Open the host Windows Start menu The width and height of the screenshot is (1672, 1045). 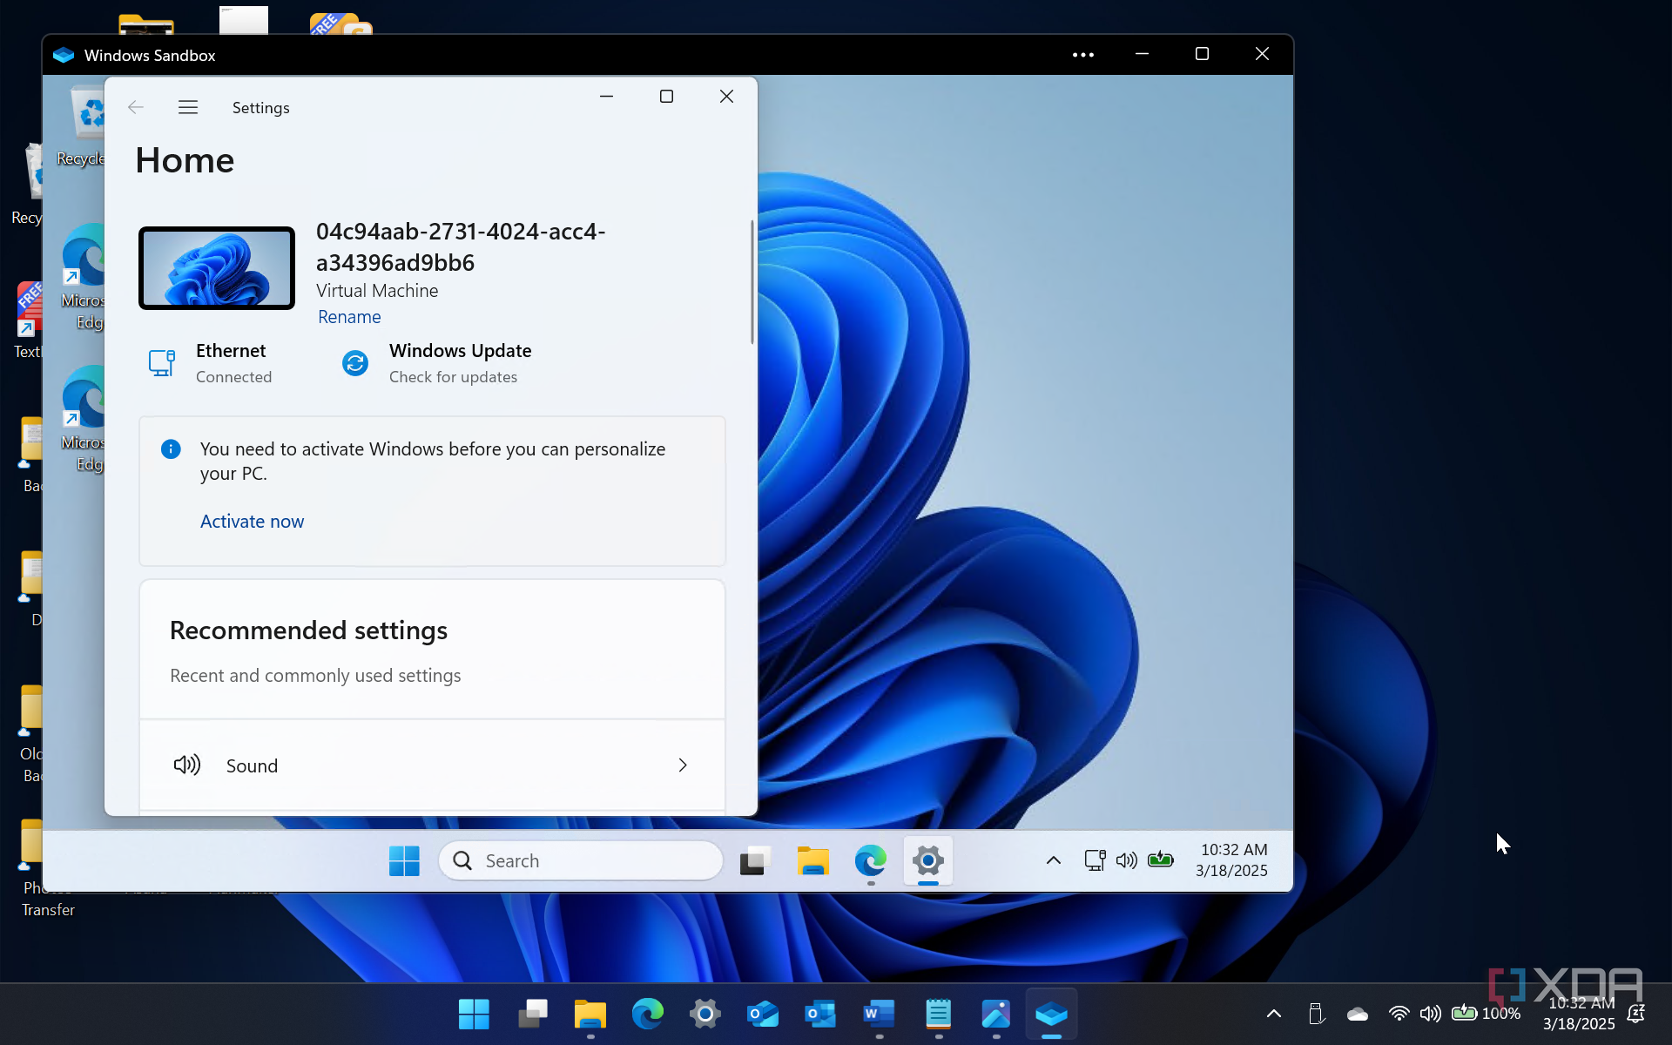[x=474, y=1015]
